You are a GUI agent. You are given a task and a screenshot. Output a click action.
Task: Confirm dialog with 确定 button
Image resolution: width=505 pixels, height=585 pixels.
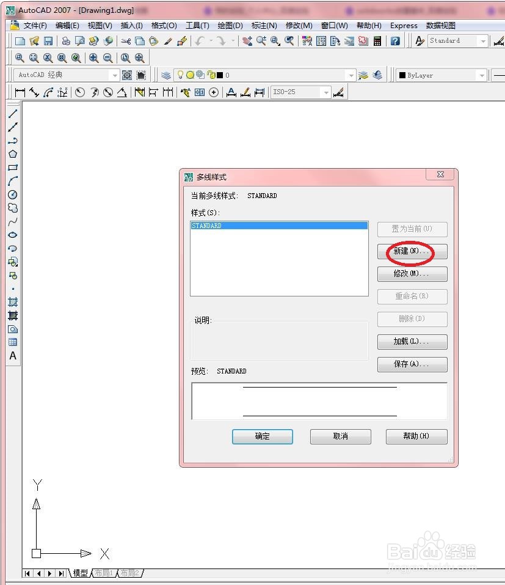[263, 436]
